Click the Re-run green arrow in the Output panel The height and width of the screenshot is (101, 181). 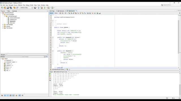pyautogui.click(x=50, y=74)
